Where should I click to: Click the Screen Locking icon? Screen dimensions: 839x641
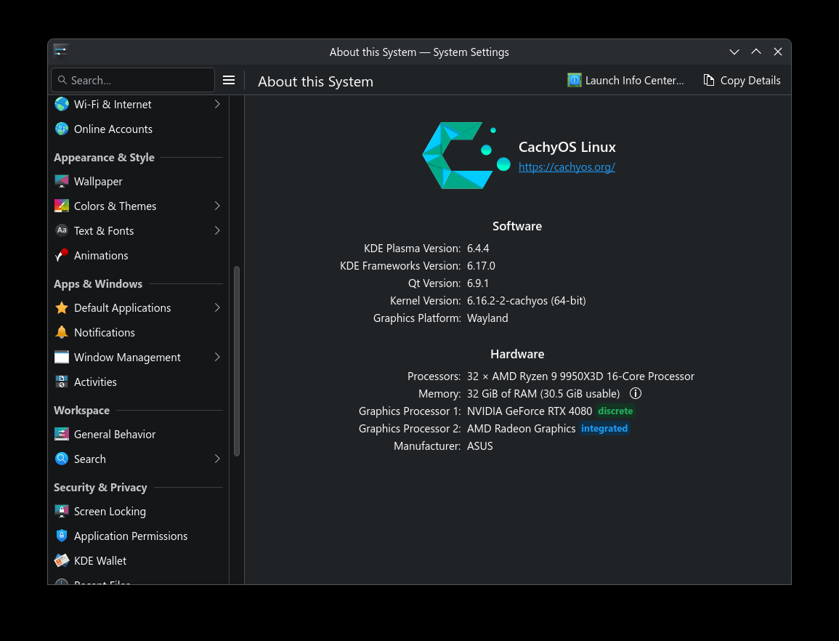tap(62, 512)
